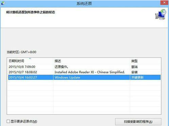Image resolution: width=169 pixels, height=126 pixels.
Task: Sort by 日期和时间 column header
Action: (x=30, y=61)
